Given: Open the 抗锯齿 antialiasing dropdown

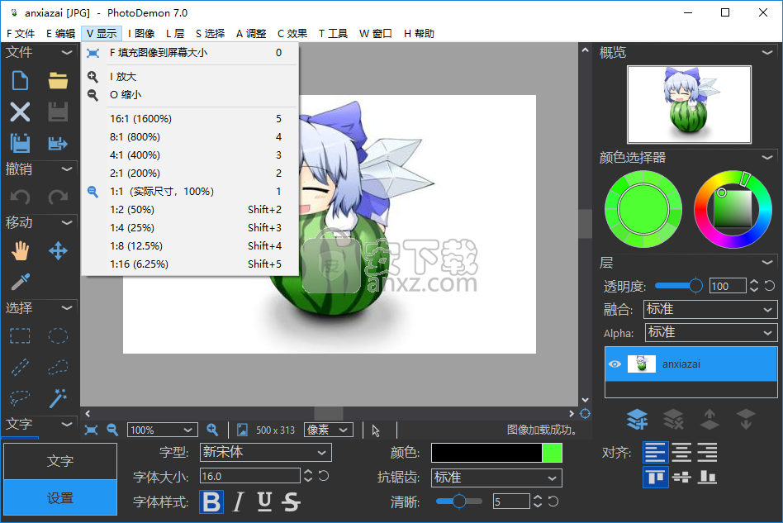Looking at the screenshot, I should [x=496, y=478].
